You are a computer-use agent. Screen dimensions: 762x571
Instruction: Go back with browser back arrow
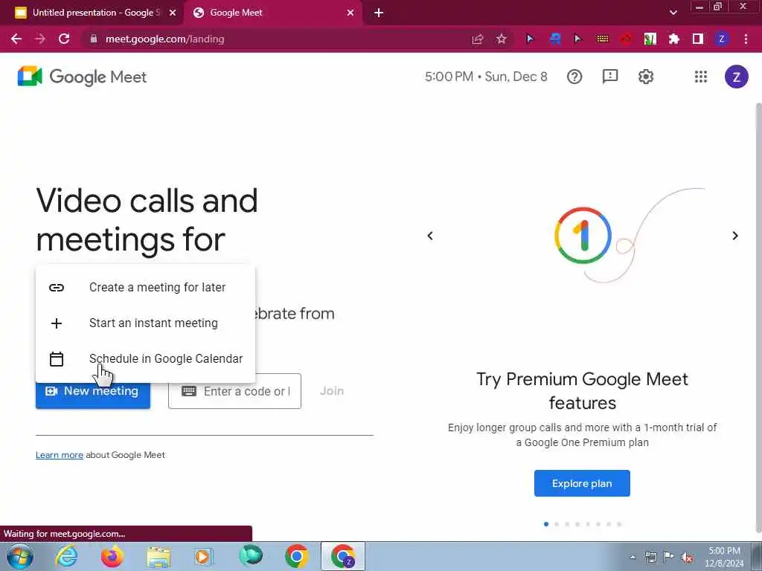(x=16, y=39)
